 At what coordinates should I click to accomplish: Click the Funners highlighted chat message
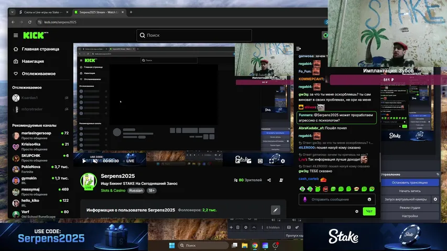point(336,118)
